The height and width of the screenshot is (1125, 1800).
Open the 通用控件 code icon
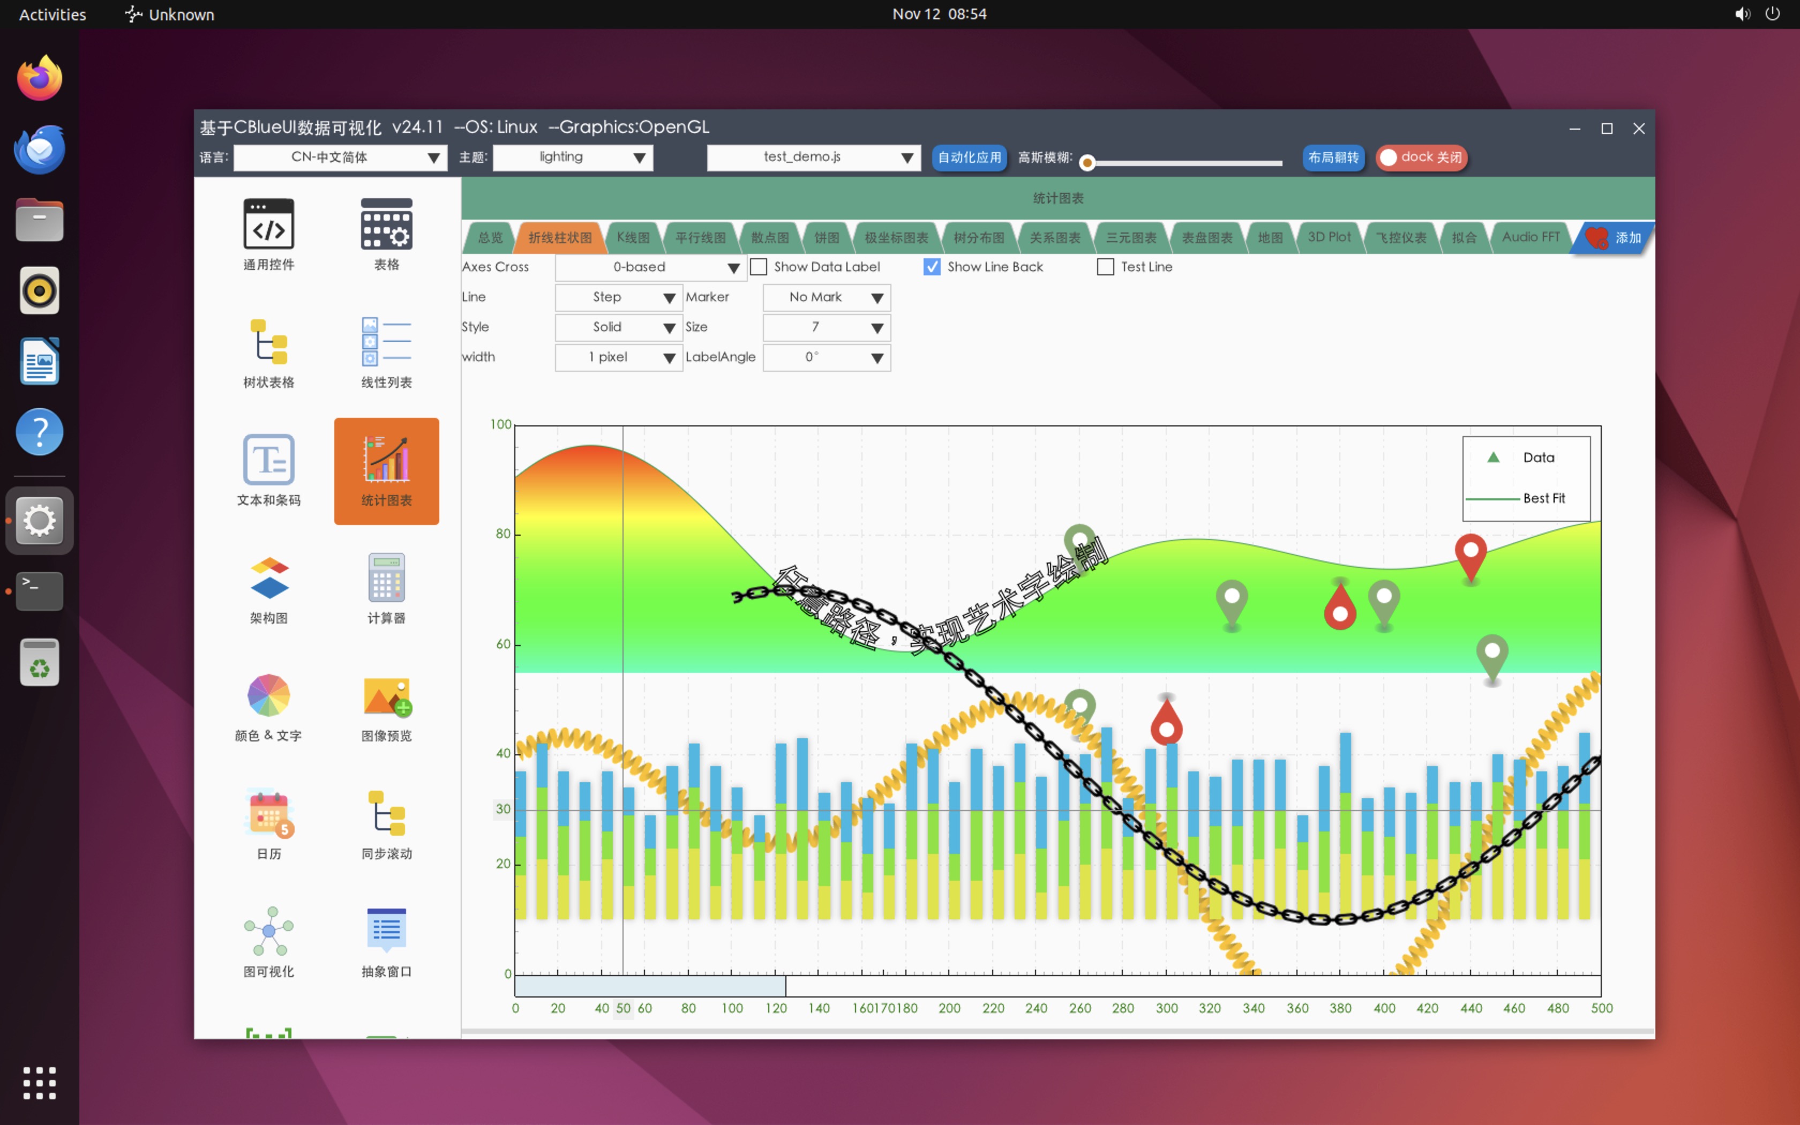(x=268, y=224)
